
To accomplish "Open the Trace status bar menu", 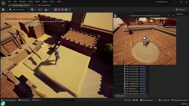I will (x=128, y=100).
